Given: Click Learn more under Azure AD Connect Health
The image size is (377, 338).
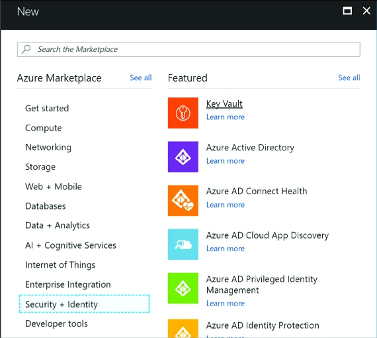Looking at the screenshot, I should 226,205.
